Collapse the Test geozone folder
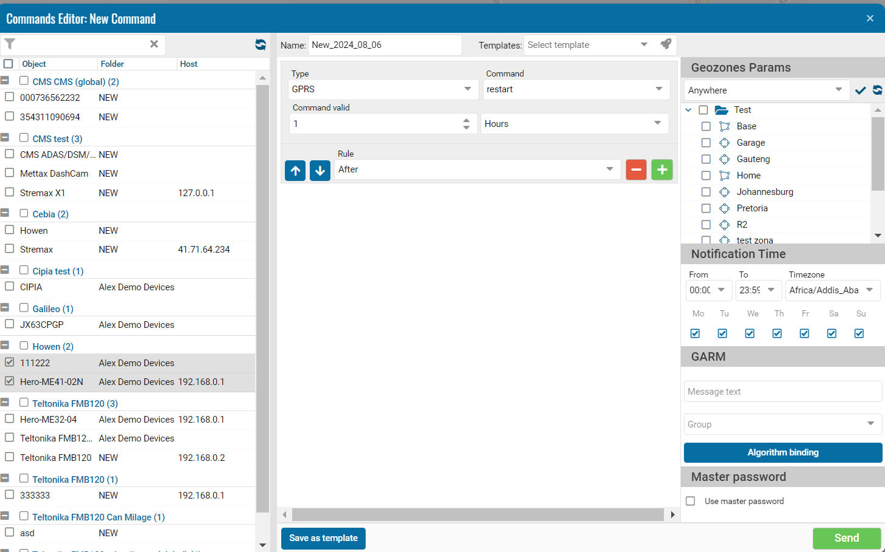This screenshot has width=885, height=552. coord(688,110)
